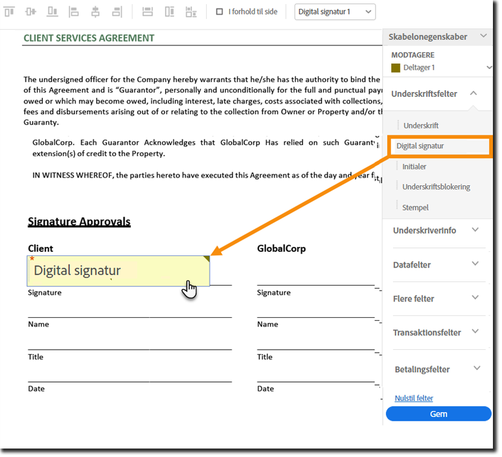Select the center vertically alignment icon
The image size is (502, 457).
(x=30, y=12)
